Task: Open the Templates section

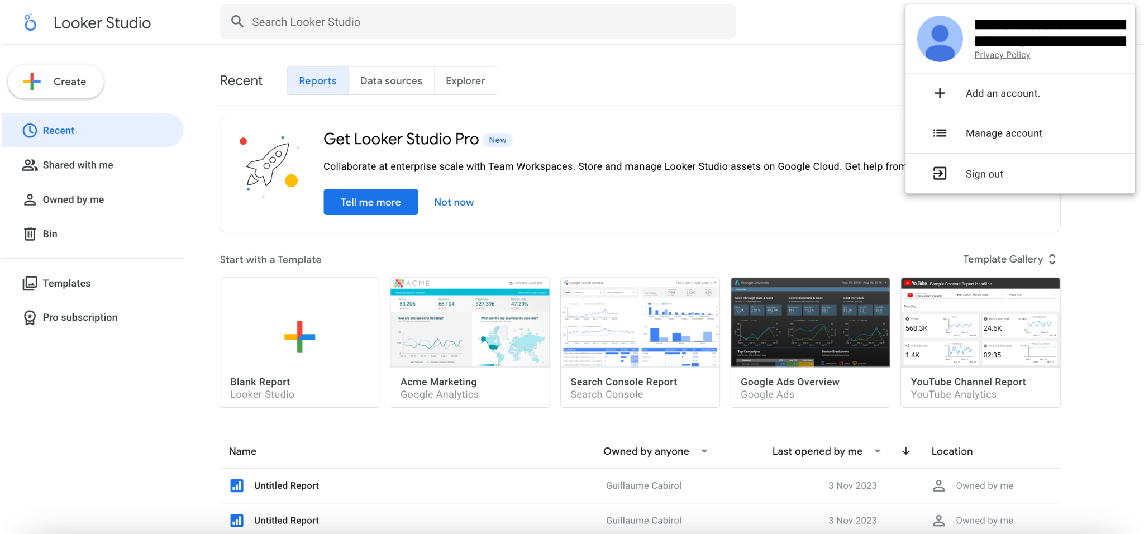Action: tap(65, 283)
